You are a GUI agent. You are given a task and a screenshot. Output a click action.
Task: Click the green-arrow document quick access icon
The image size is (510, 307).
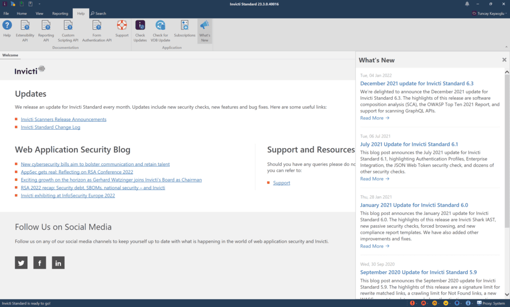point(22,4)
